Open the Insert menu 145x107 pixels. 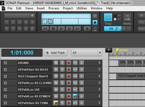[41, 8]
